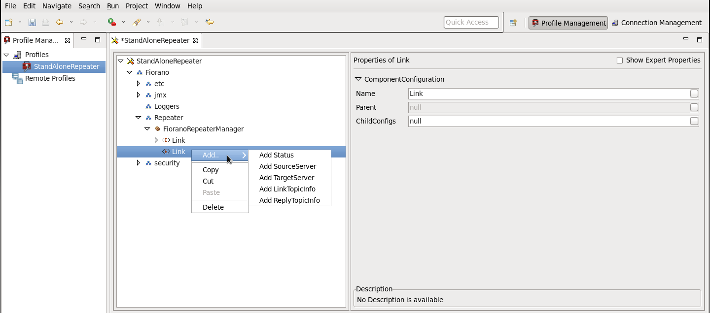Collapse the ComponentConfiguration section
The height and width of the screenshot is (313, 710).
[x=358, y=79]
